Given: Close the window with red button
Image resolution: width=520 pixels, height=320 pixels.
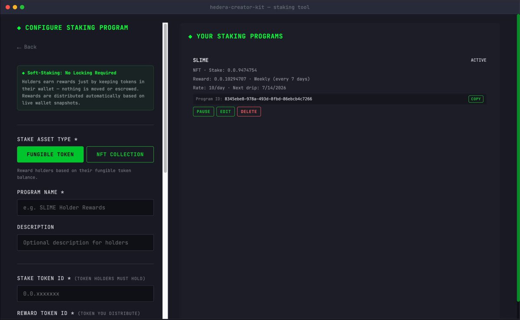Looking at the screenshot, I should point(8,7).
